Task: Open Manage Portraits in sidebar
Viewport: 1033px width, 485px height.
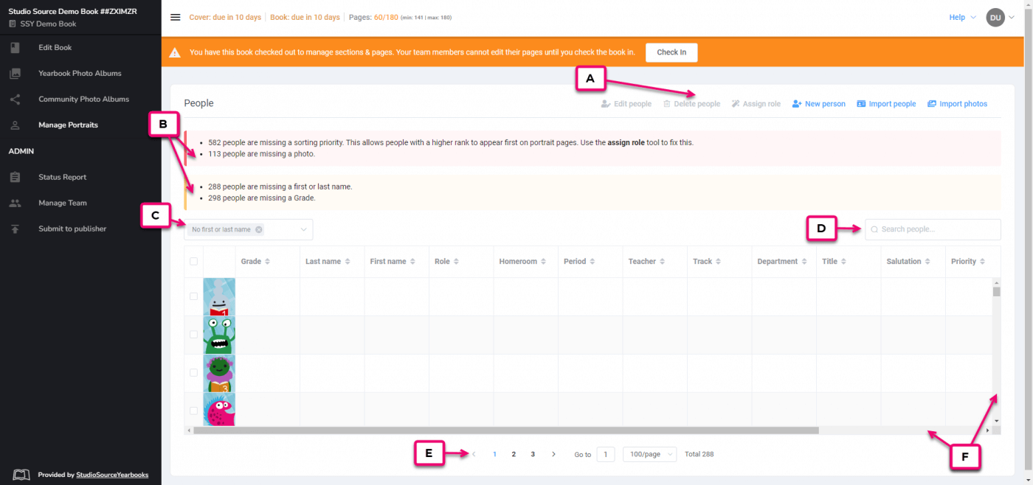Action: click(68, 125)
